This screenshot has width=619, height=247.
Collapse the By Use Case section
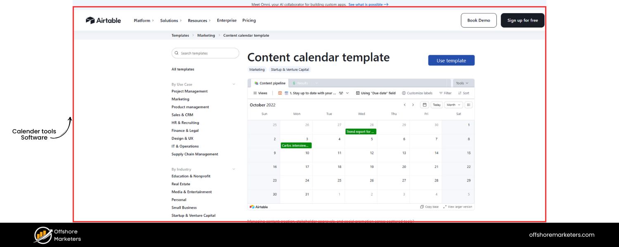click(234, 84)
